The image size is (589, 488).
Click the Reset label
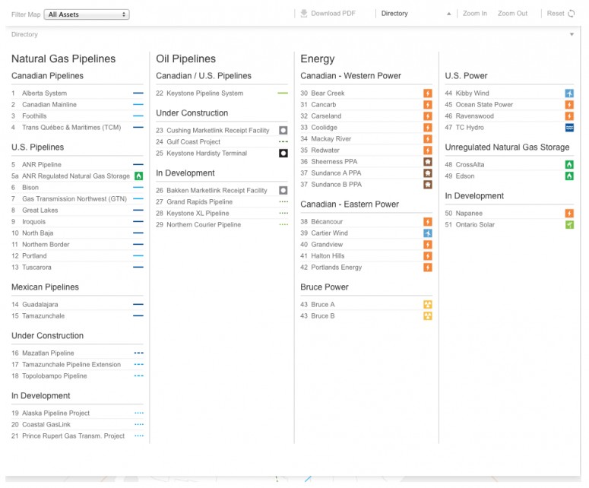(x=556, y=14)
